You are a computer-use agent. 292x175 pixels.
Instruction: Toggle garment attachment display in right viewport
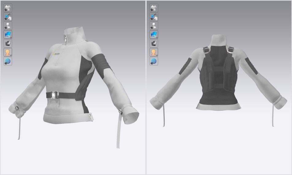pyautogui.click(x=154, y=17)
